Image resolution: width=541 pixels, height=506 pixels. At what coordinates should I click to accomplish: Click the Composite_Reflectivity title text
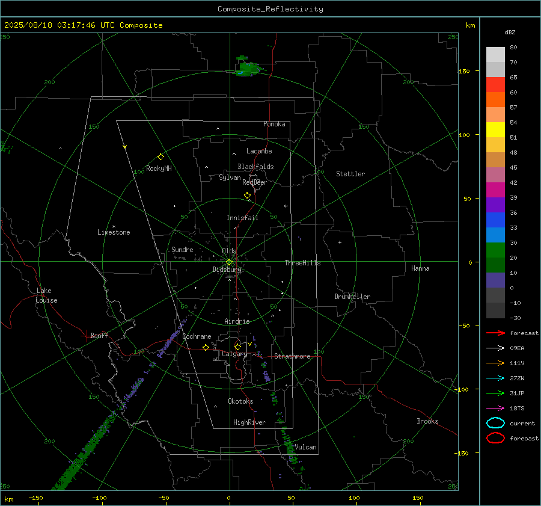coord(270,9)
